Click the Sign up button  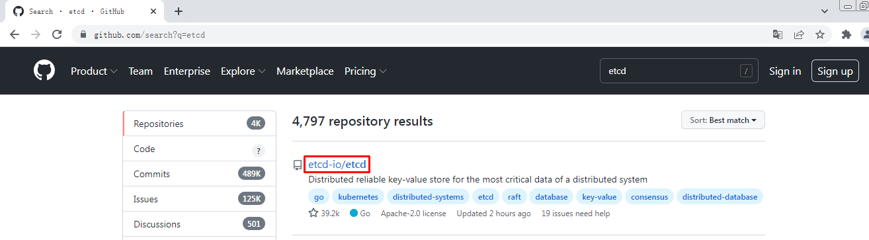(835, 71)
